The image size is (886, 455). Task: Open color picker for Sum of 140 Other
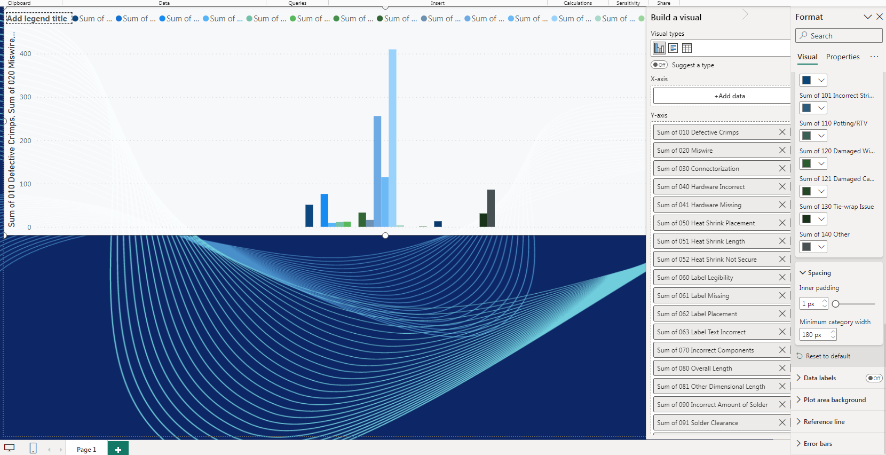813,247
